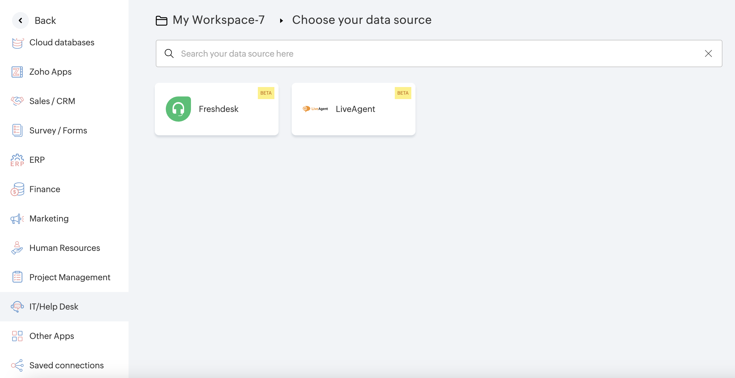Select IT/Help Desk category
The width and height of the screenshot is (735, 378).
(x=54, y=307)
